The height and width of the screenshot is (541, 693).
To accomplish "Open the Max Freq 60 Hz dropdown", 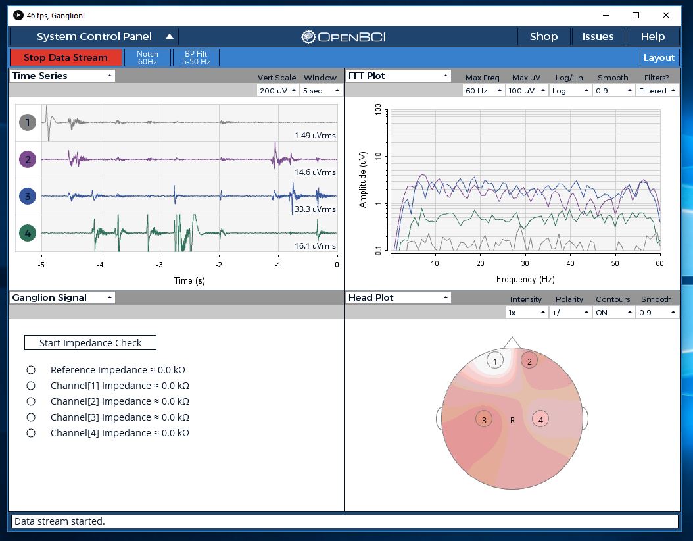I will 483,91.
